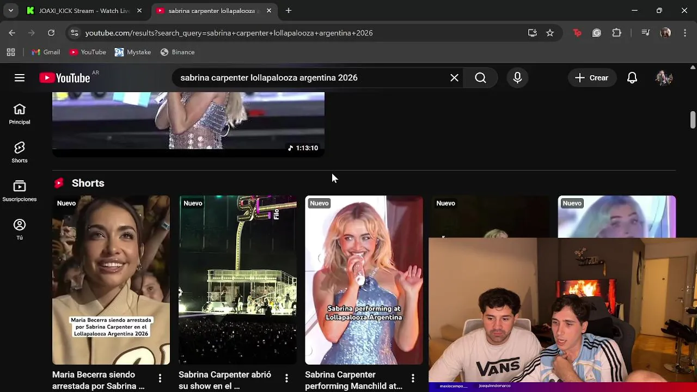
Task: Open the Extensions puzzle menu
Action: click(616, 33)
